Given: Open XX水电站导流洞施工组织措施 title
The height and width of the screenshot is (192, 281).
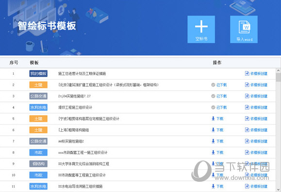Looking at the screenshot, I should 80,186.
